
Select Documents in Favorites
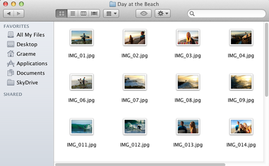tap(30, 73)
